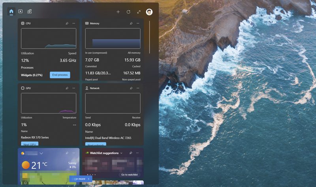The image size is (316, 187).
Task: Click Intel(R) Dual Band Wireless-AC 7265 name
Action: coord(108,138)
